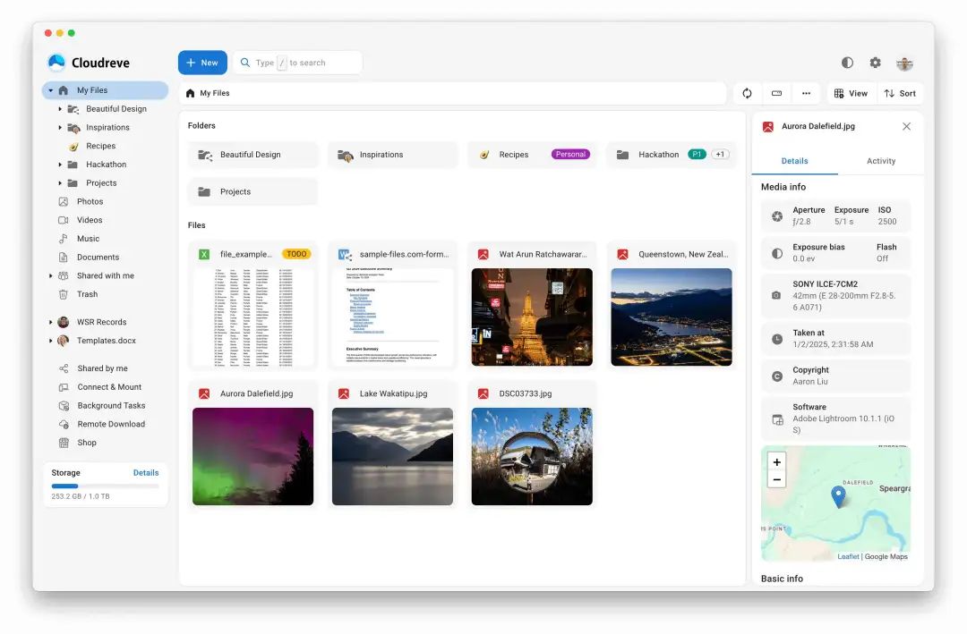The image size is (967, 634).
Task: Switch to the Activity tab
Action: click(x=881, y=161)
